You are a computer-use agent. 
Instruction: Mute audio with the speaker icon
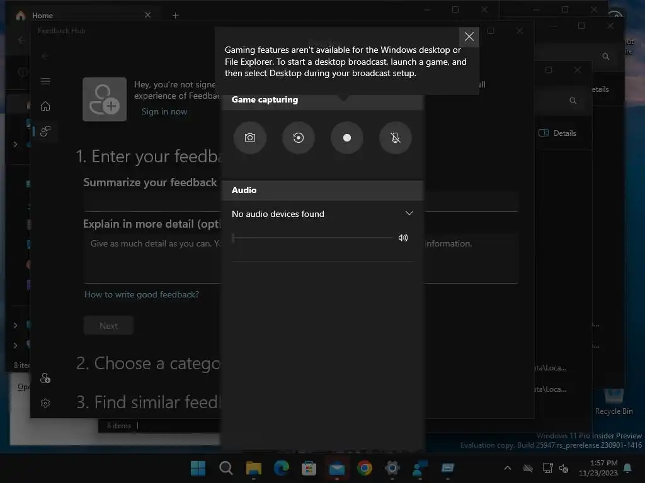[x=403, y=237]
